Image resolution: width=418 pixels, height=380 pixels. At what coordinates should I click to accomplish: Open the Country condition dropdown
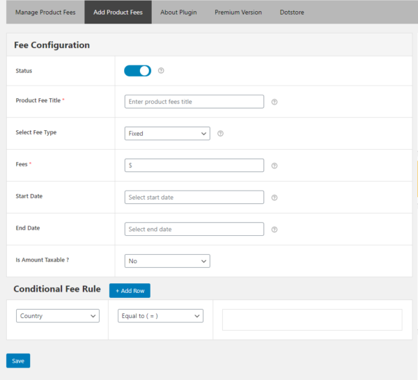click(57, 316)
